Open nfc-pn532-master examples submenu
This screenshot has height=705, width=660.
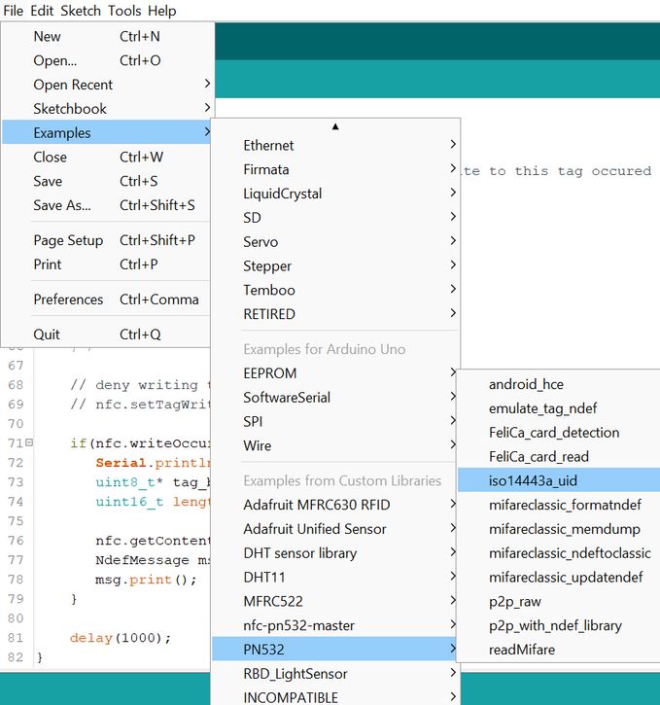coord(335,625)
